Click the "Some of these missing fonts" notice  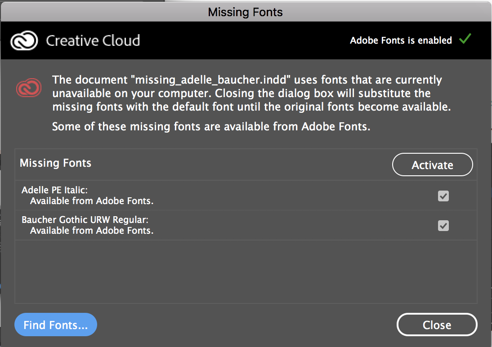pos(211,127)
